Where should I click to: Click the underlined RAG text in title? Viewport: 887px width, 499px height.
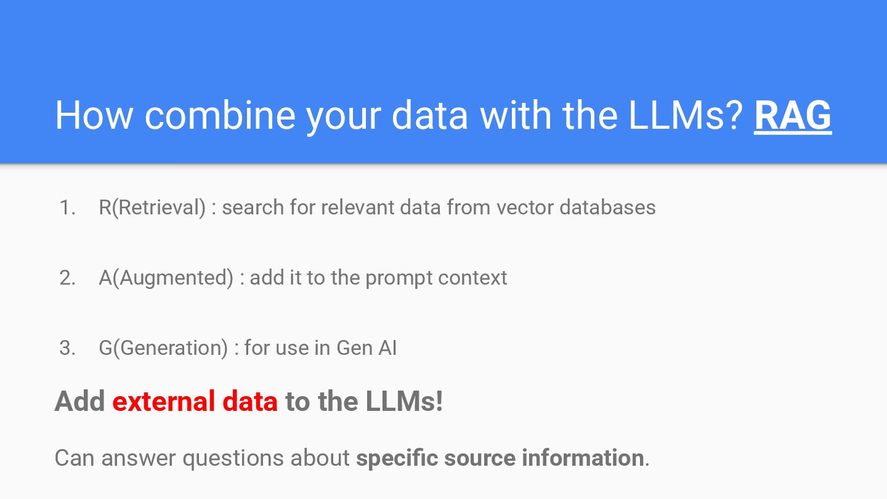click(793, 115)
